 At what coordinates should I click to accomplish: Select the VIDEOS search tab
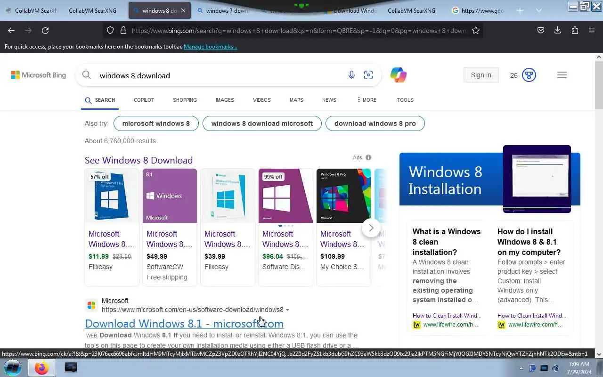click(262, 100)
